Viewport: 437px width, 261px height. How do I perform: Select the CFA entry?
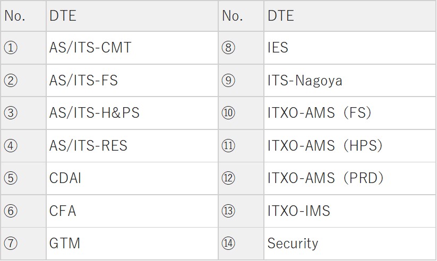[63, 211]
